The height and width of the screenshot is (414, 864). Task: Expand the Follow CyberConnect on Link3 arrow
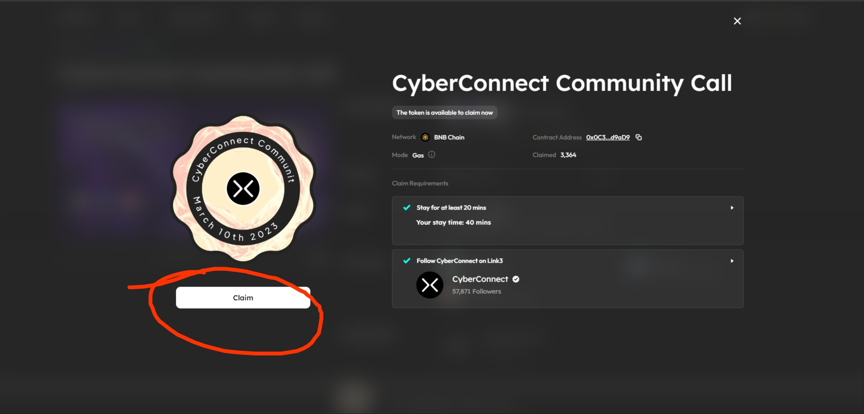[x=732, y=261]
